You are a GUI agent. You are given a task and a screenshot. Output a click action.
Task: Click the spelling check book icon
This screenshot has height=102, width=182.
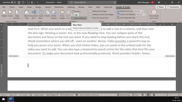31,95
